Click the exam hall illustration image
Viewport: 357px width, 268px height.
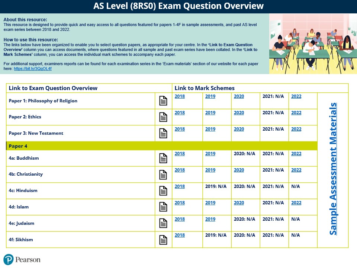(313, 44)
